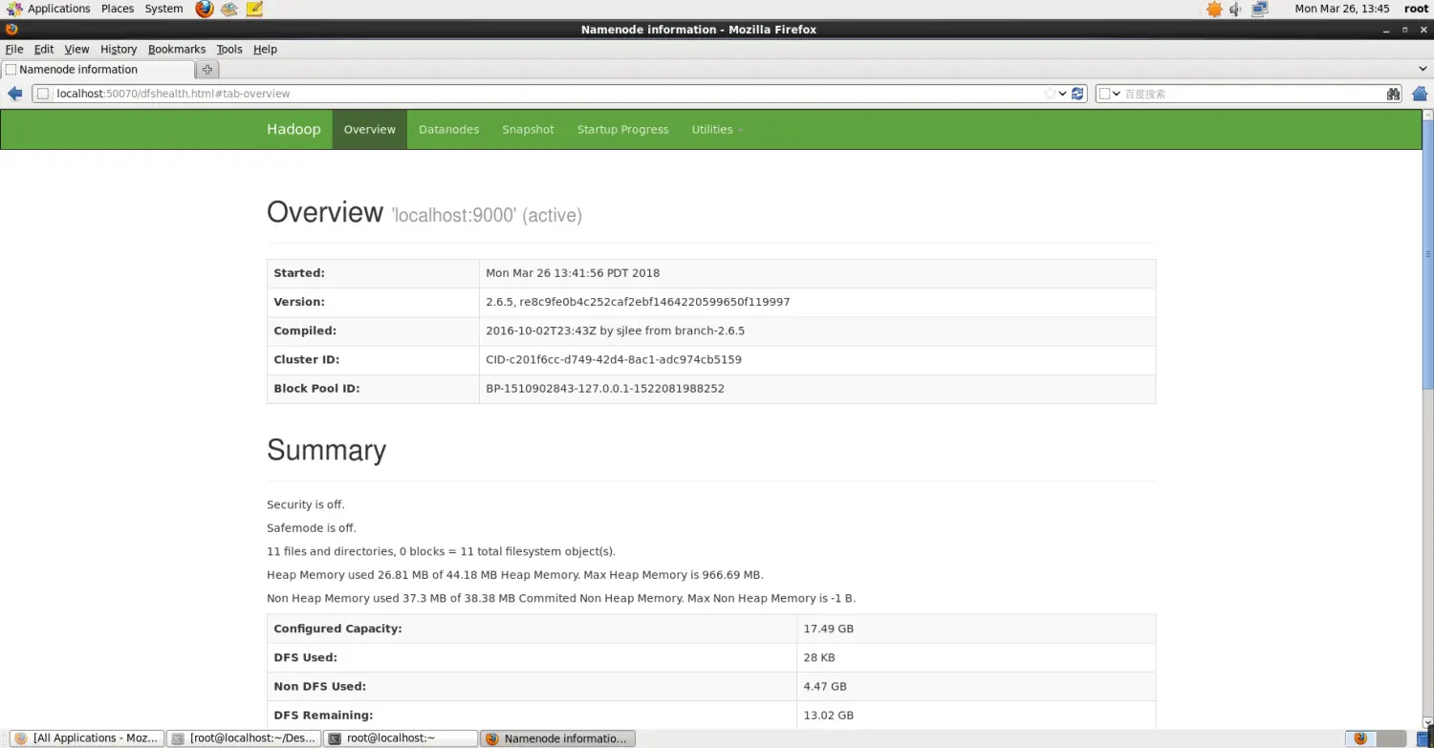Click the root user label in top panel

1416,9
